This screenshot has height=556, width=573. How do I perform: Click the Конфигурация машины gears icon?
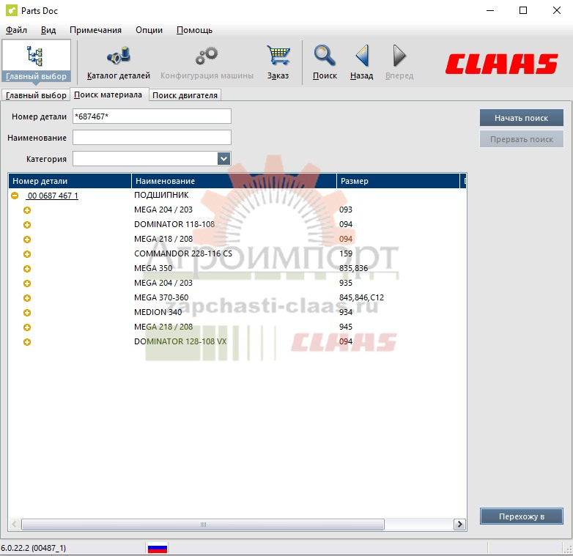[x=207, y=55]
